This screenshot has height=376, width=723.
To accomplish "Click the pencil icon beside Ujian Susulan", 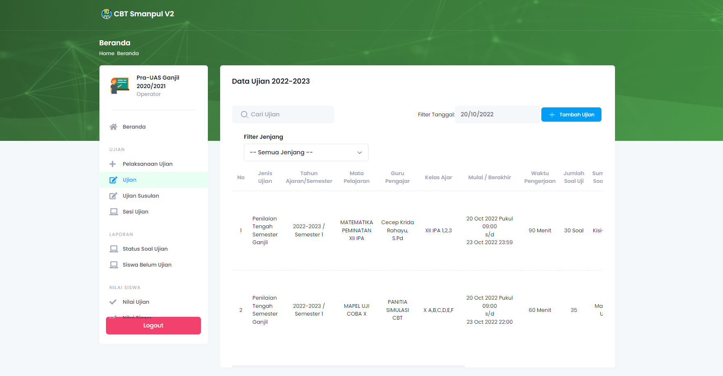I will [113, 196].
